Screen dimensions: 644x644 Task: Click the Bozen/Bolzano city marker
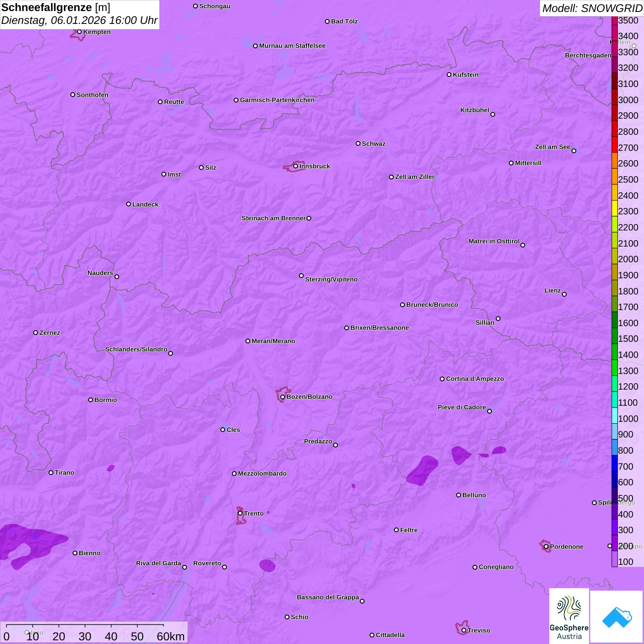pyautogui.click(x=282, y=397)
